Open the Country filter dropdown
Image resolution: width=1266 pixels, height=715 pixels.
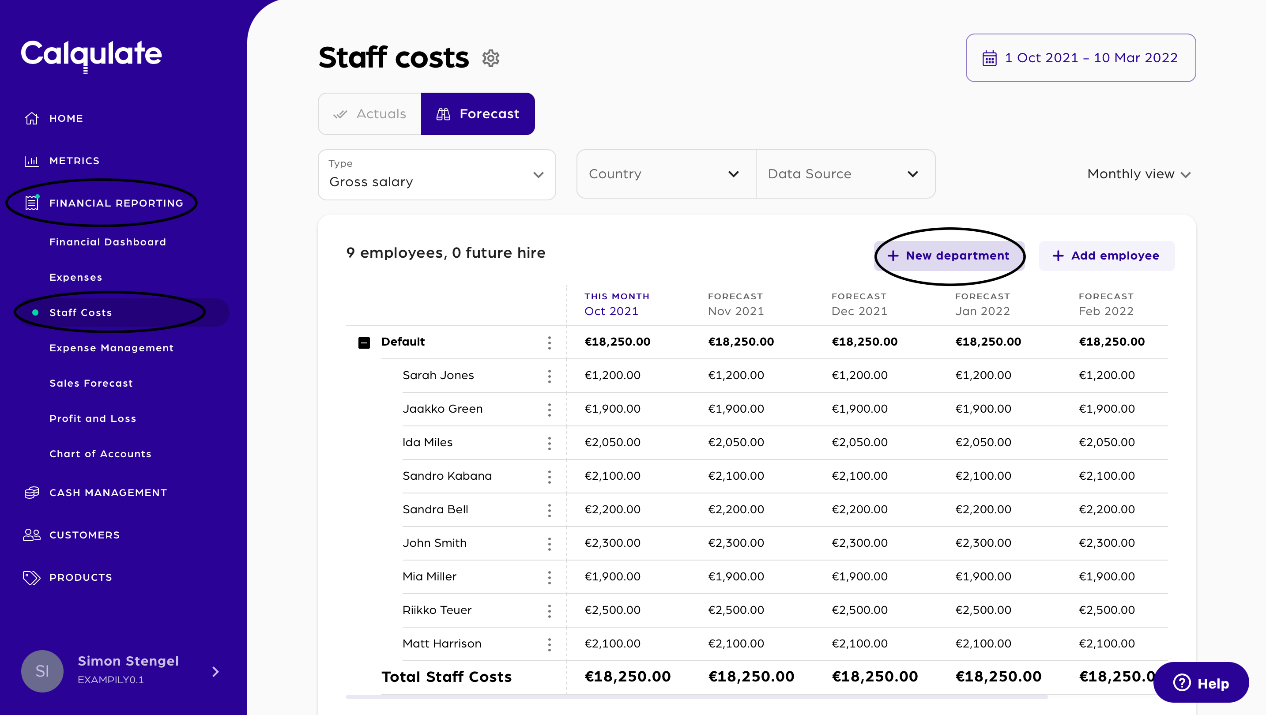pyautogui.click(x=666, y=174)
